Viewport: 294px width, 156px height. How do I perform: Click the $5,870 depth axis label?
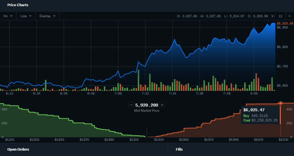tap(84, 140)
